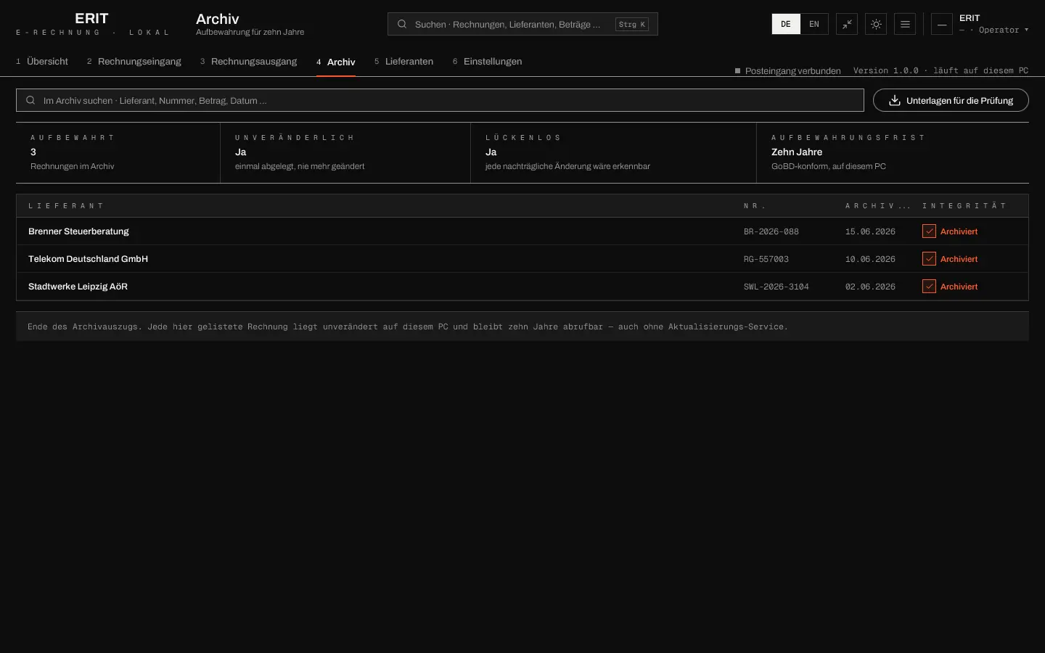Click the magnifier icon in top search
This screenshot has height=653, width=1045.
point(402,24)
